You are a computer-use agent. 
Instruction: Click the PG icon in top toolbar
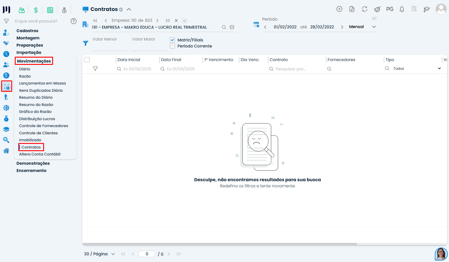click(390, 9)
